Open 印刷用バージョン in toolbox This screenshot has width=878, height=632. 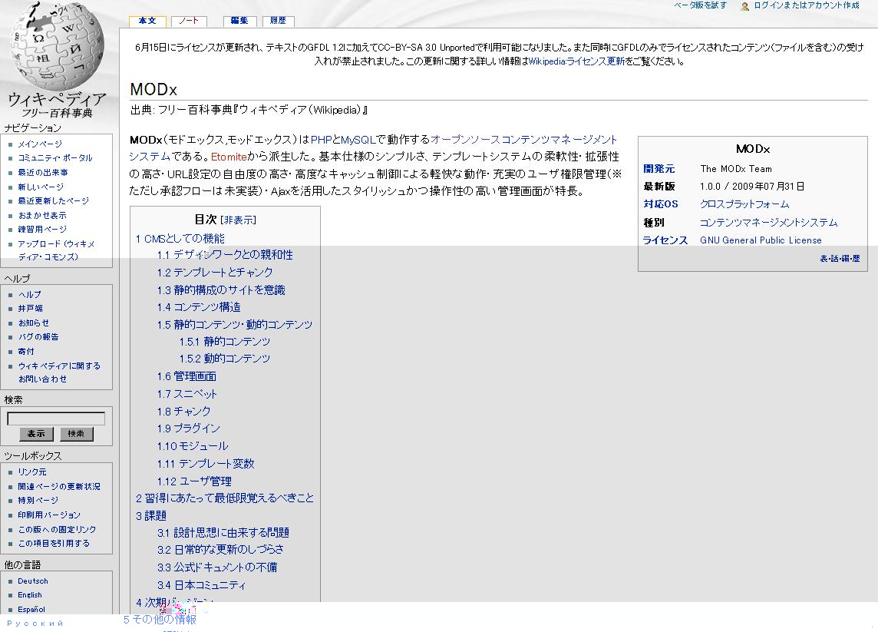pyautogui.click(x=49, y=515)
